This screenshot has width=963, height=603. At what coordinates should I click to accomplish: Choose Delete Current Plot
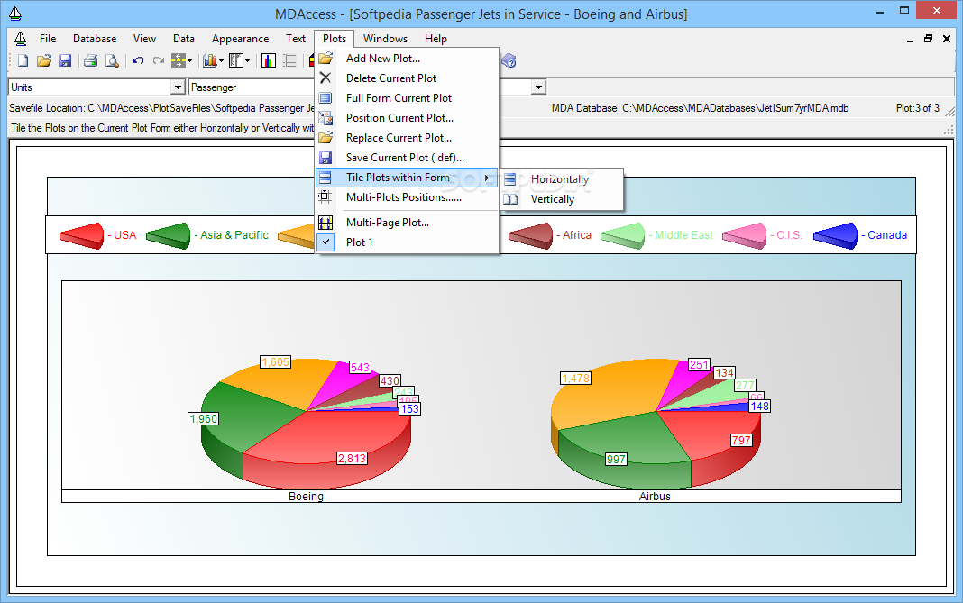point(407,78)
